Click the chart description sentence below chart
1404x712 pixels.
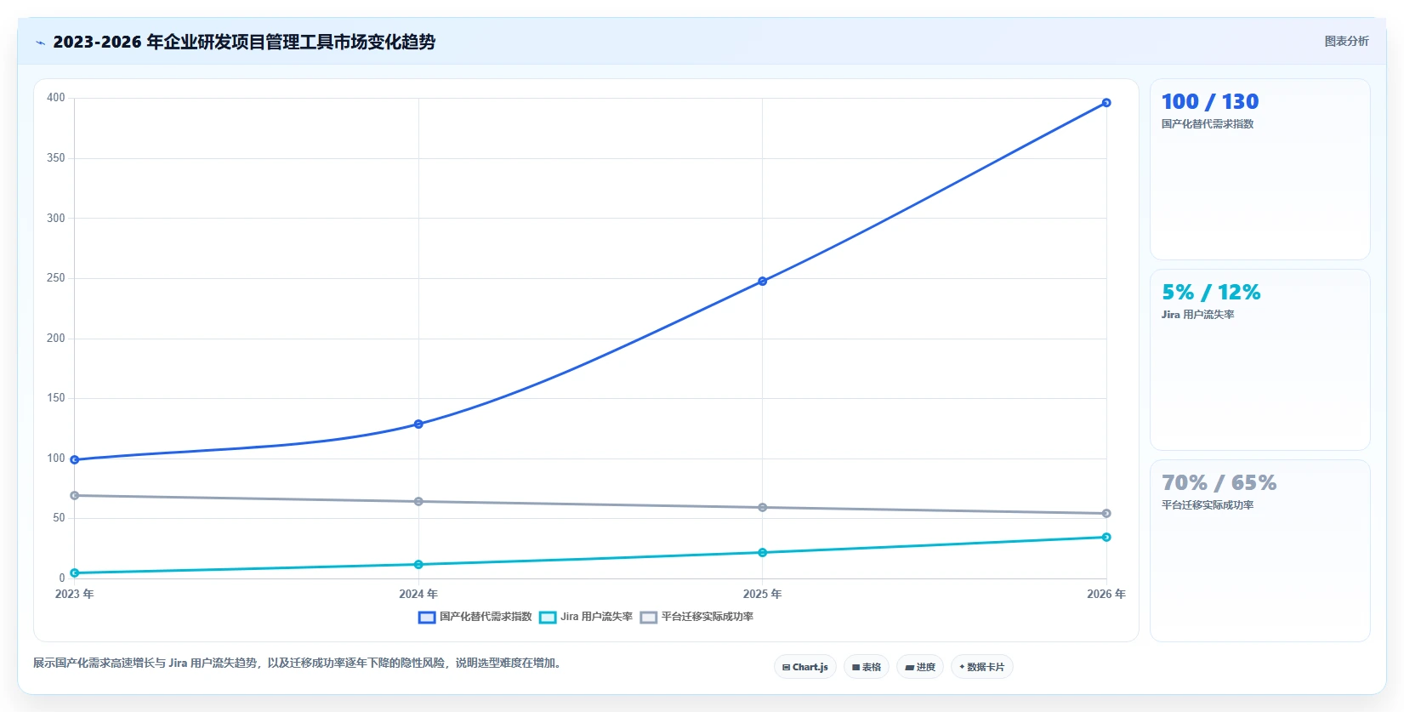click(299, 663)
